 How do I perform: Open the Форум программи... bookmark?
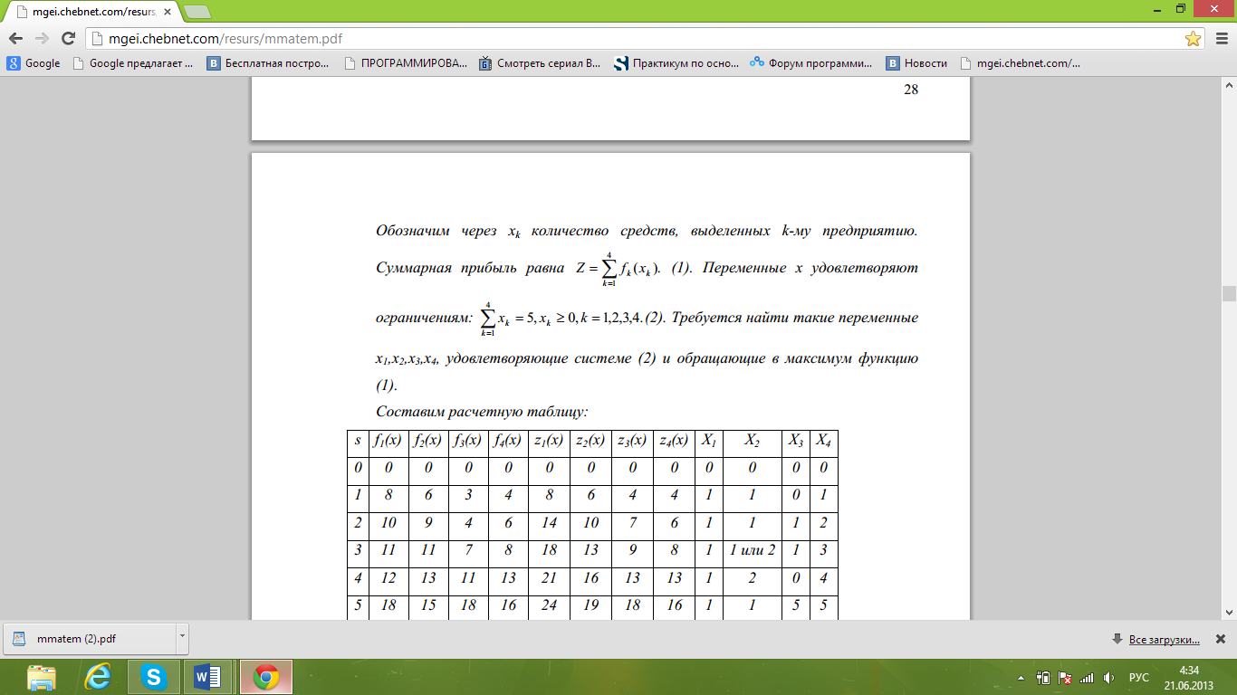(811, 63)
